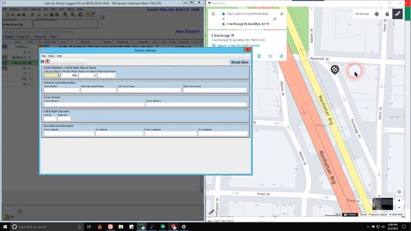Select the Other tab in dispatch window

click(x=54, y=37)
